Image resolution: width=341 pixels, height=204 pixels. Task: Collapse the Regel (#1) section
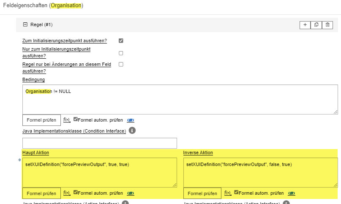[25, 25]
